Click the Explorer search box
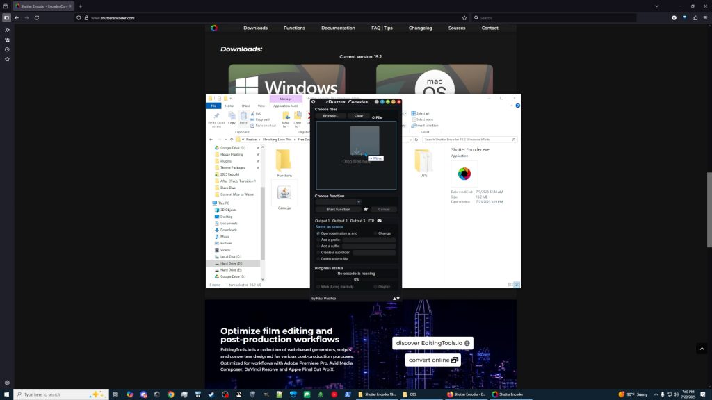Image resolution: width=712 pixels, height=400 pixels. (x=469, y=140)
